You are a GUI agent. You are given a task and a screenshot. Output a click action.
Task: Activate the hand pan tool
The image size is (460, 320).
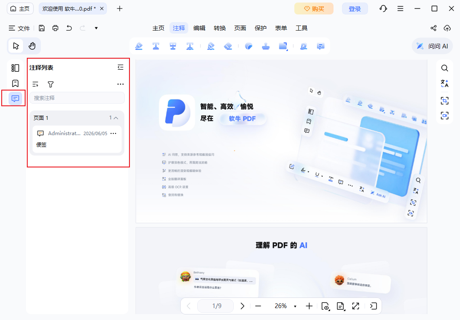(x=32, y=46)
